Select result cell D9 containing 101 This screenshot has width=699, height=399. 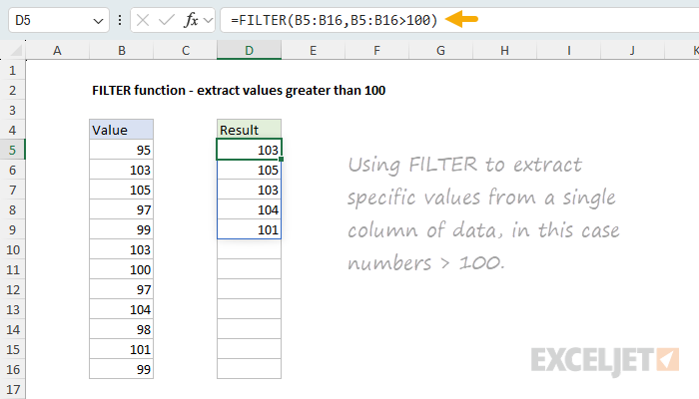(x=250, y=229)
